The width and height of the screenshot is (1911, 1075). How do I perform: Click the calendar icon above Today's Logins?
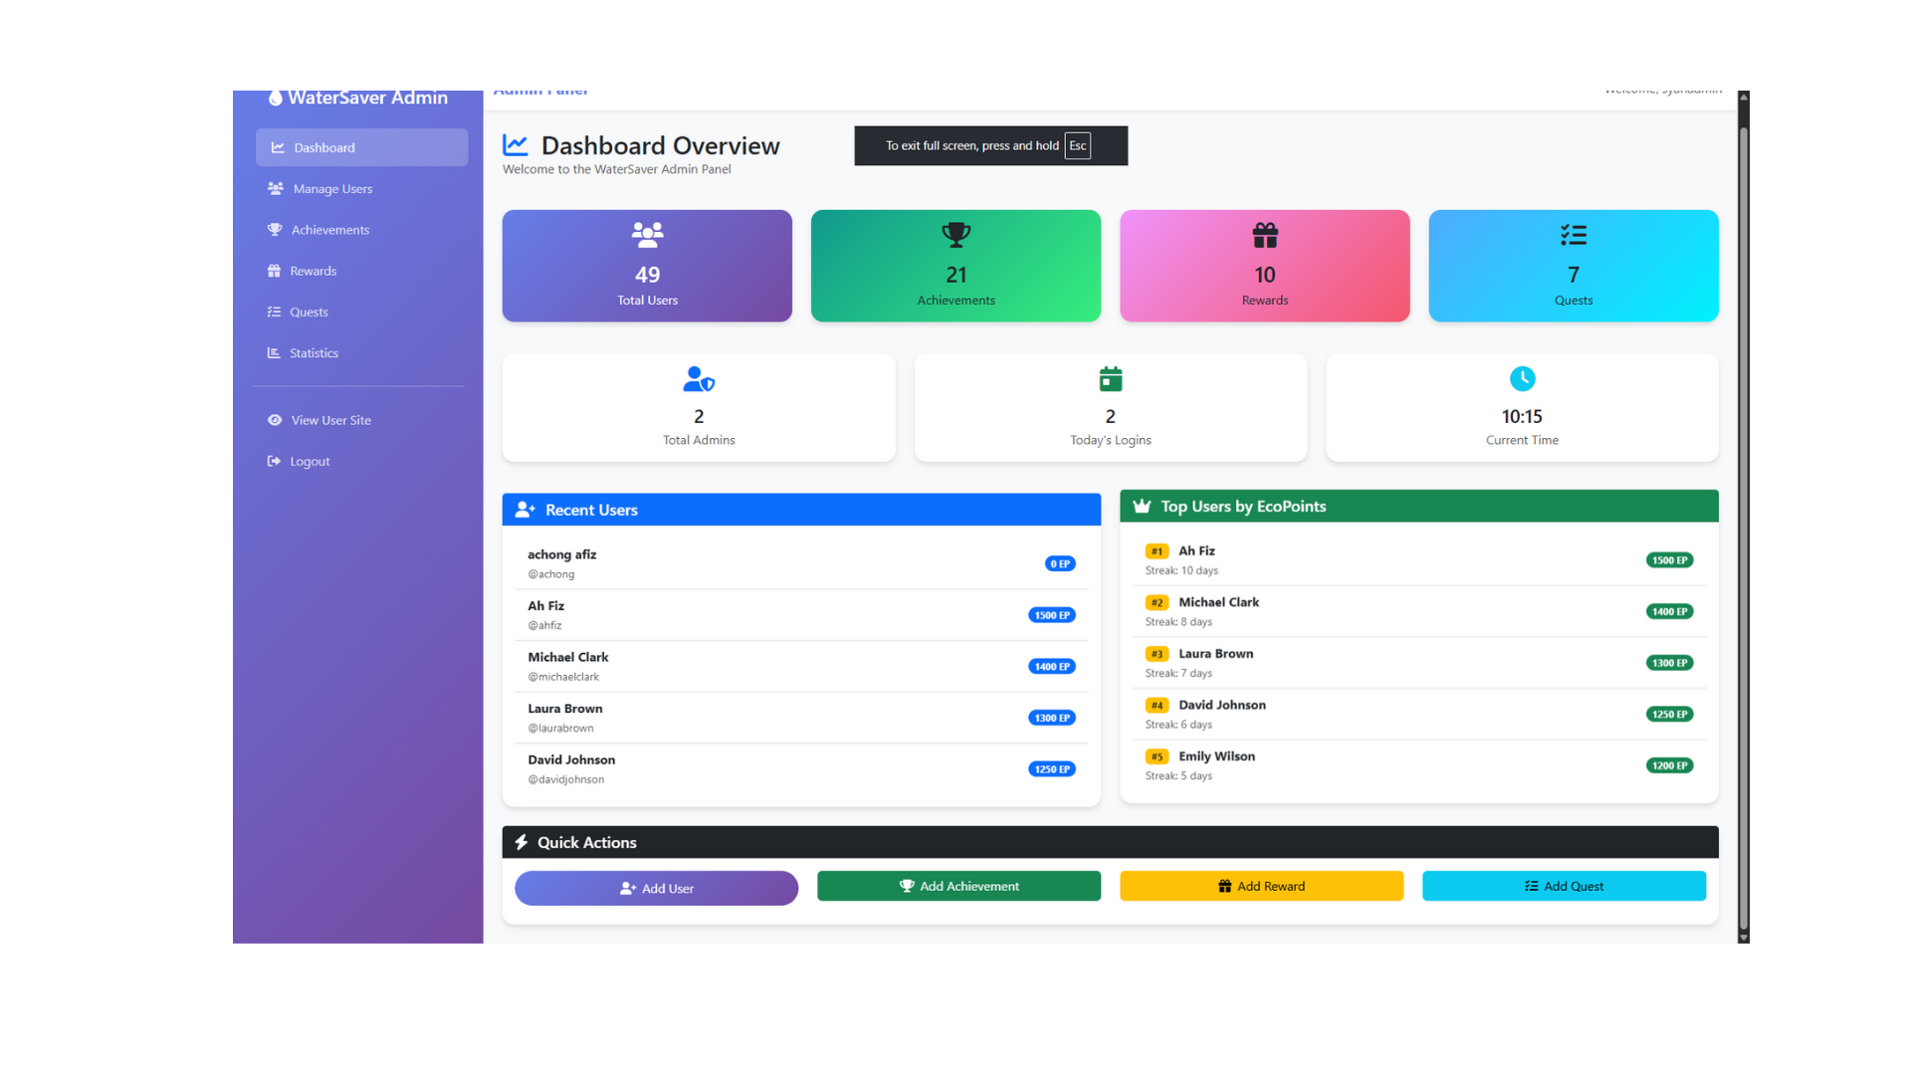click(1111, 379)
